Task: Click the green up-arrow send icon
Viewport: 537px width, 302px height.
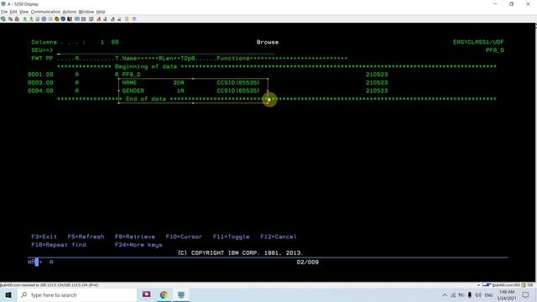Action: pos(24,19)
